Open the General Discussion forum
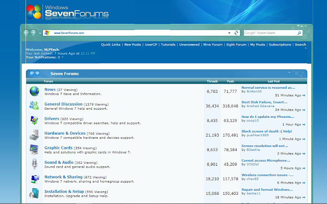 (x=63, y=104)
